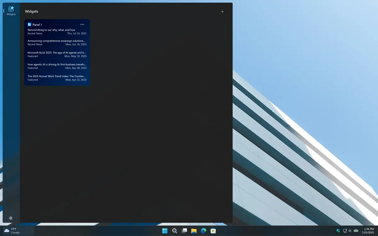Click the 'Thu, Jul 24, 2025' date
The height and width of the screenshot is (236, 378).
(77, 33)
